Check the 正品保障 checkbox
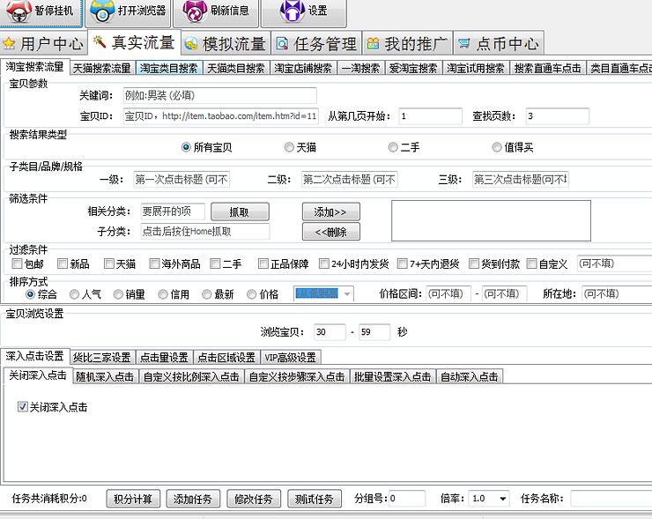This screenshot has width=652, height=519. 263,263
